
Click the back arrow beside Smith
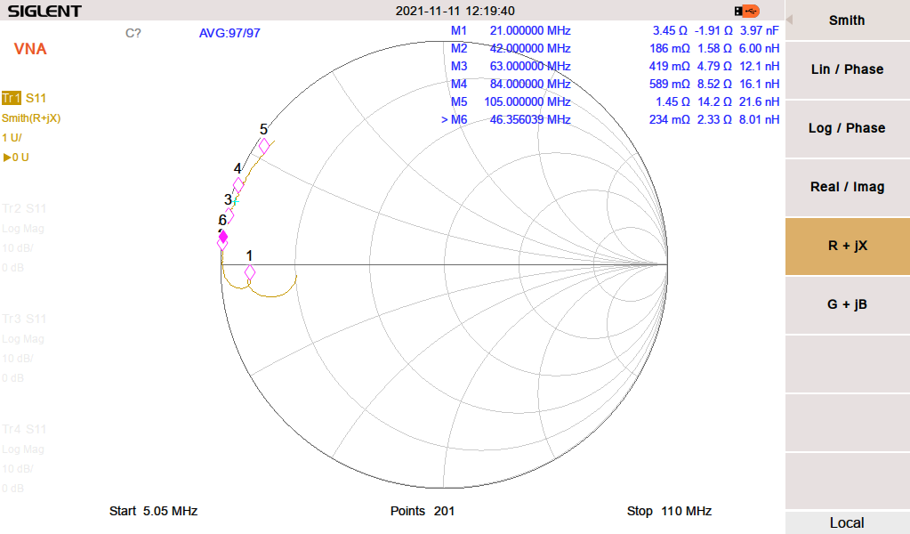[x=789, y=20]
